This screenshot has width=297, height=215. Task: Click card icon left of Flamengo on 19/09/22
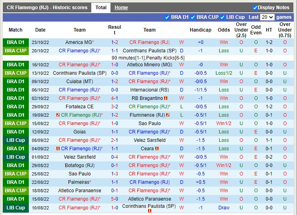click(x=58, y=115)
